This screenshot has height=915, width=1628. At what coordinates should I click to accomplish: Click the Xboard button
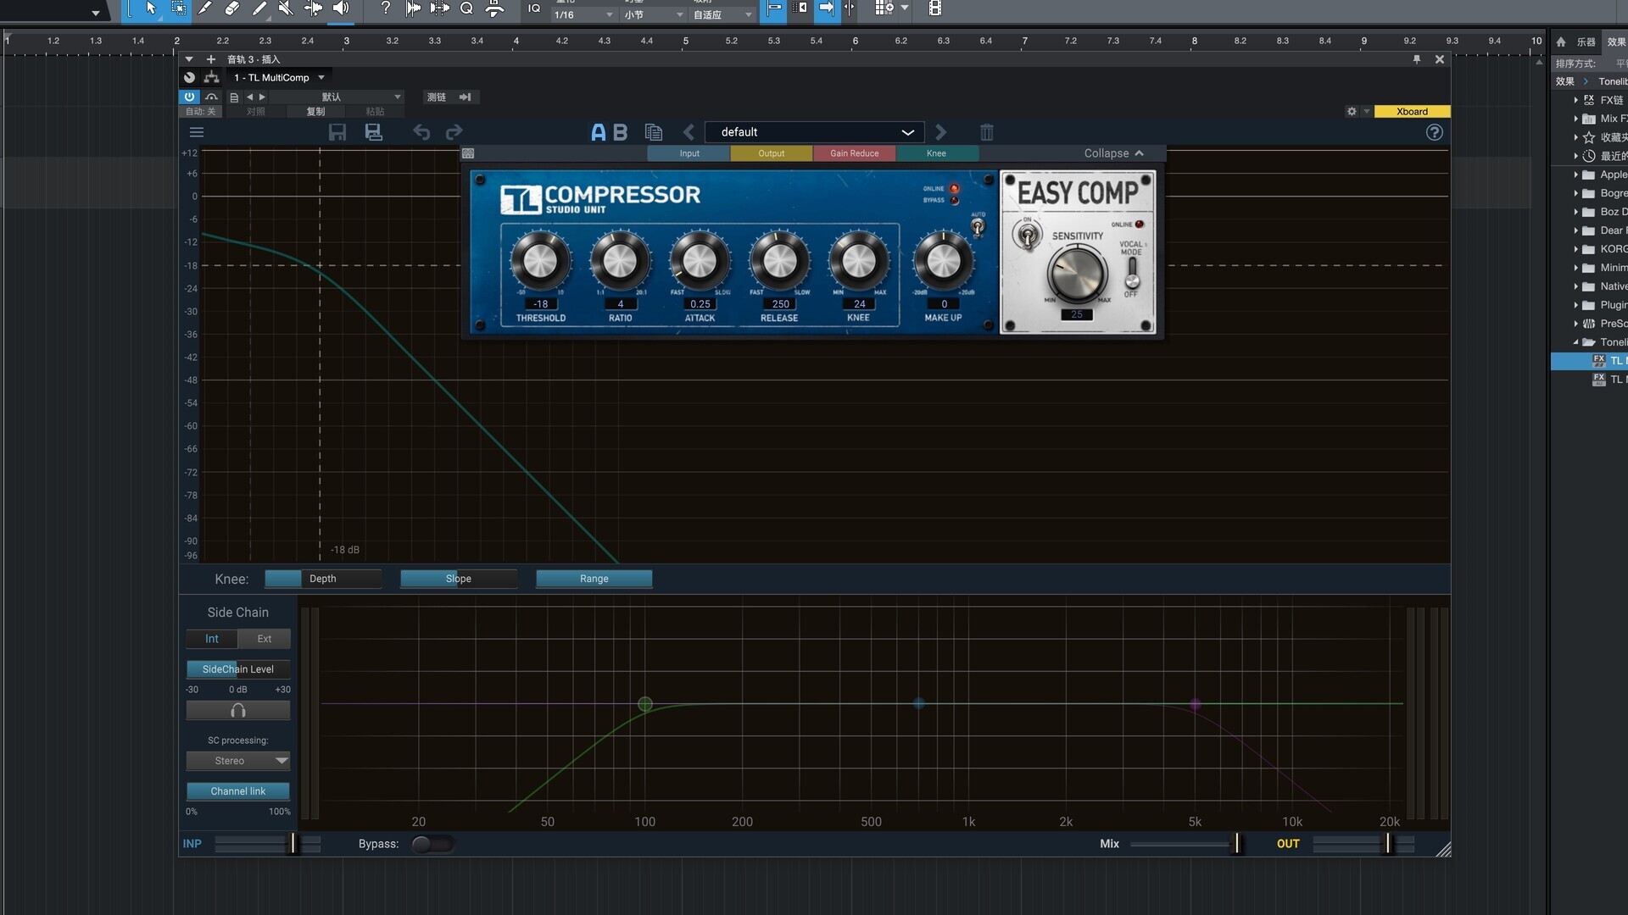[x=1412, y=112]
